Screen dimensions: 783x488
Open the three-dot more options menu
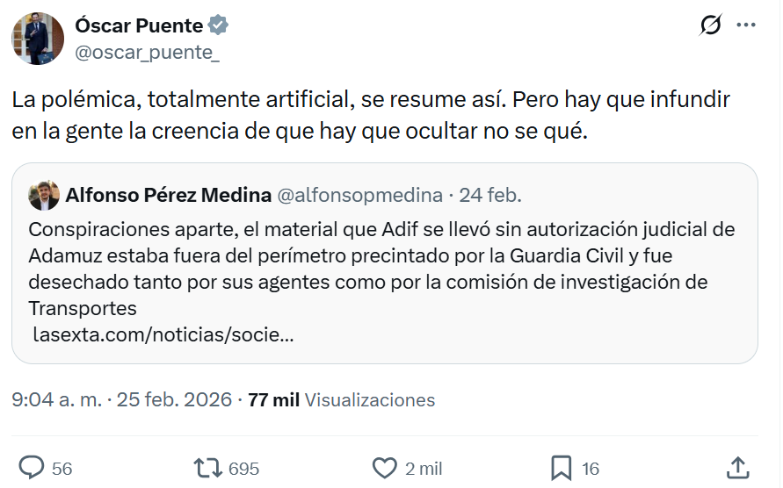pyautogui.click(x=746, y=25)
